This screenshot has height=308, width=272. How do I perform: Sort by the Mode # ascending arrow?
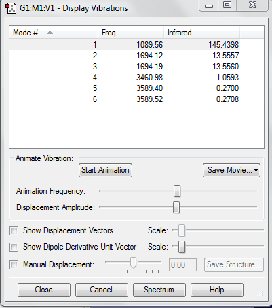point(50,33)
